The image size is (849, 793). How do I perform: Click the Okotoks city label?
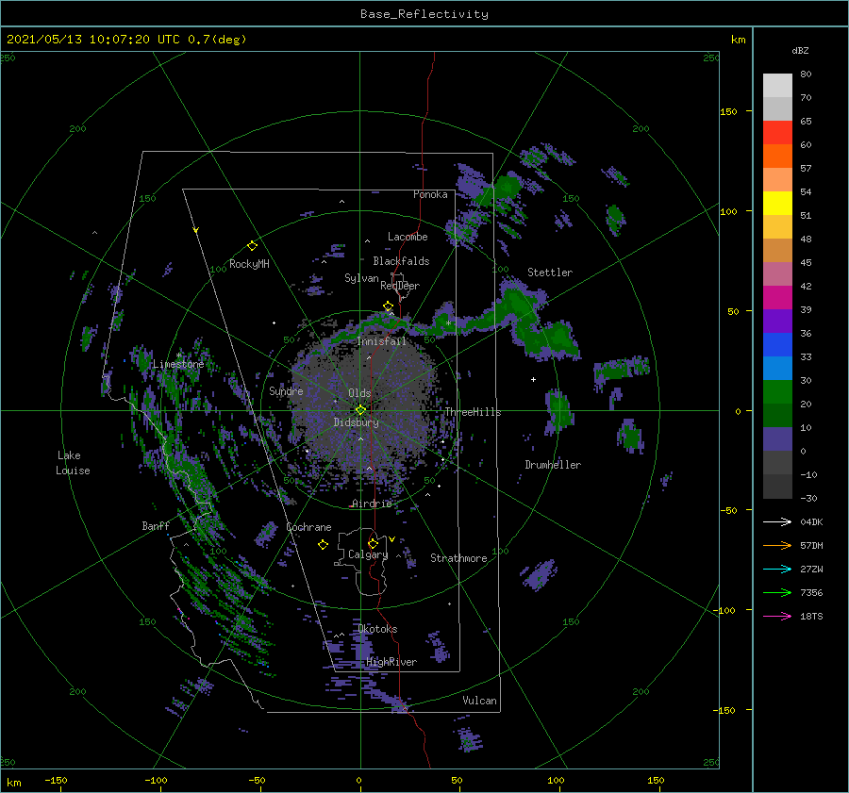[x=377, y=629]
